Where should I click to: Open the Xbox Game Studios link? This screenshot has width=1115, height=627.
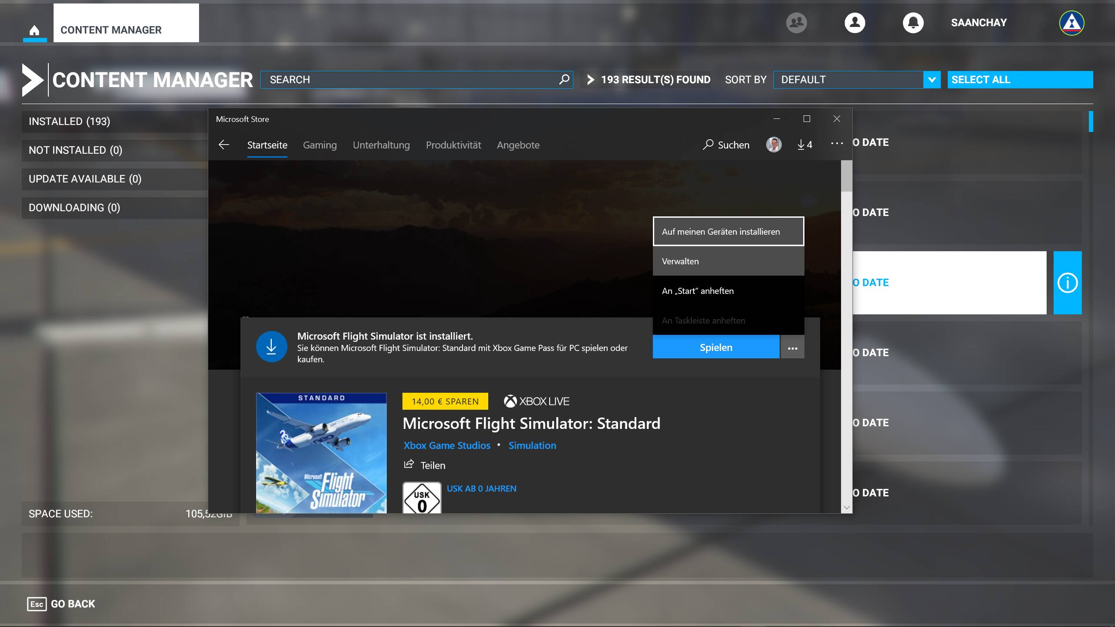(x=446, y=445)
